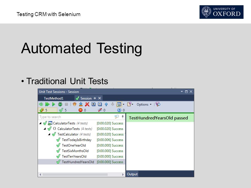This screenshot has height=188, width=251.
Task: Debug unit tests using green bug icon
Action: point(60,105)
